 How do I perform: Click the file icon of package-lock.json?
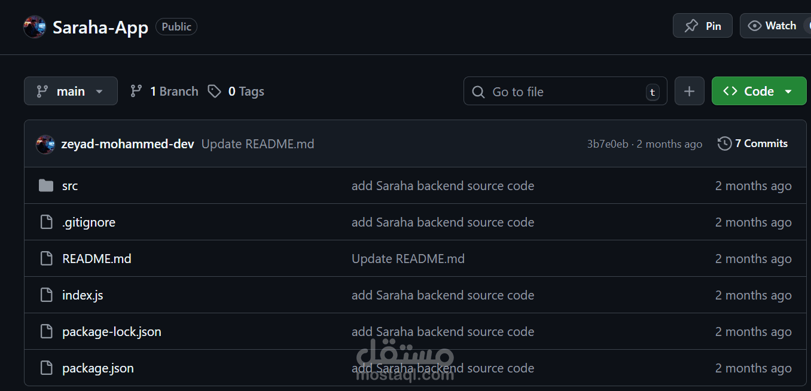tap(46, 332)
